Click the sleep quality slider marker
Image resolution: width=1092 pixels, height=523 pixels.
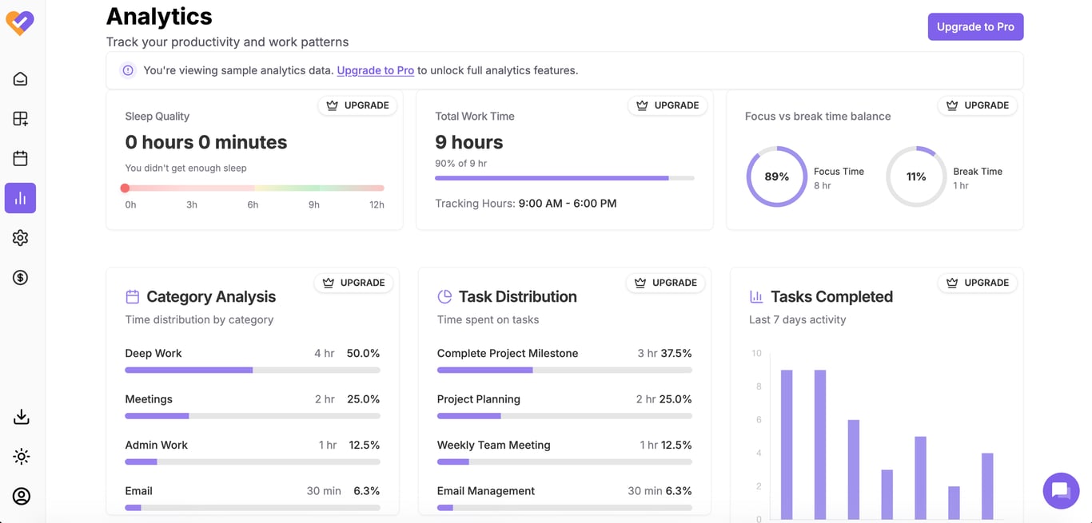point(125,188)
